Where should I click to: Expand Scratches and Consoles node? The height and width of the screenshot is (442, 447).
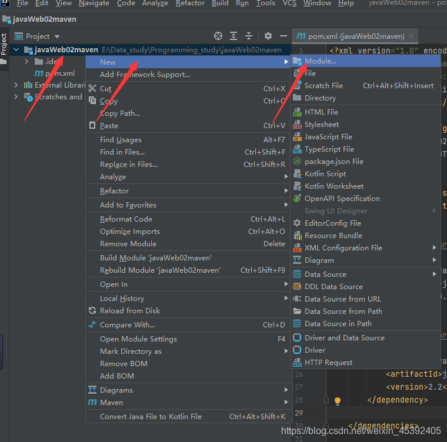[x=16, y=97]
